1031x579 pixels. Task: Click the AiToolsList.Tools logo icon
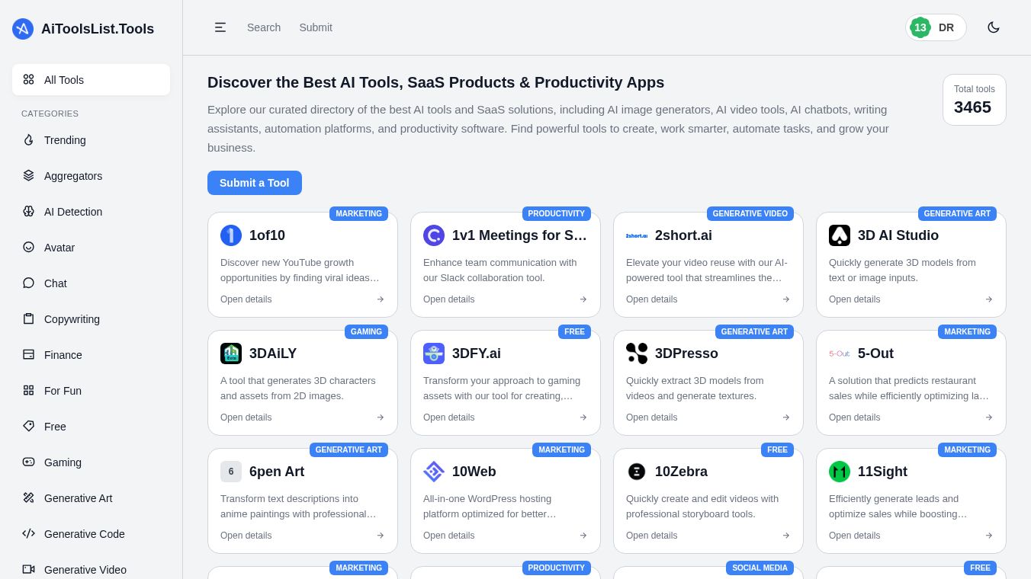tap(23, 29)
